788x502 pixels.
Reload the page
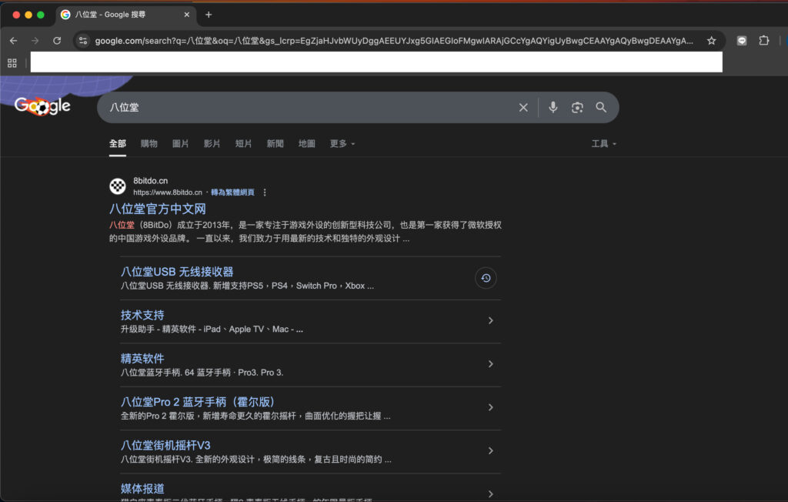[x=57, y=41]
